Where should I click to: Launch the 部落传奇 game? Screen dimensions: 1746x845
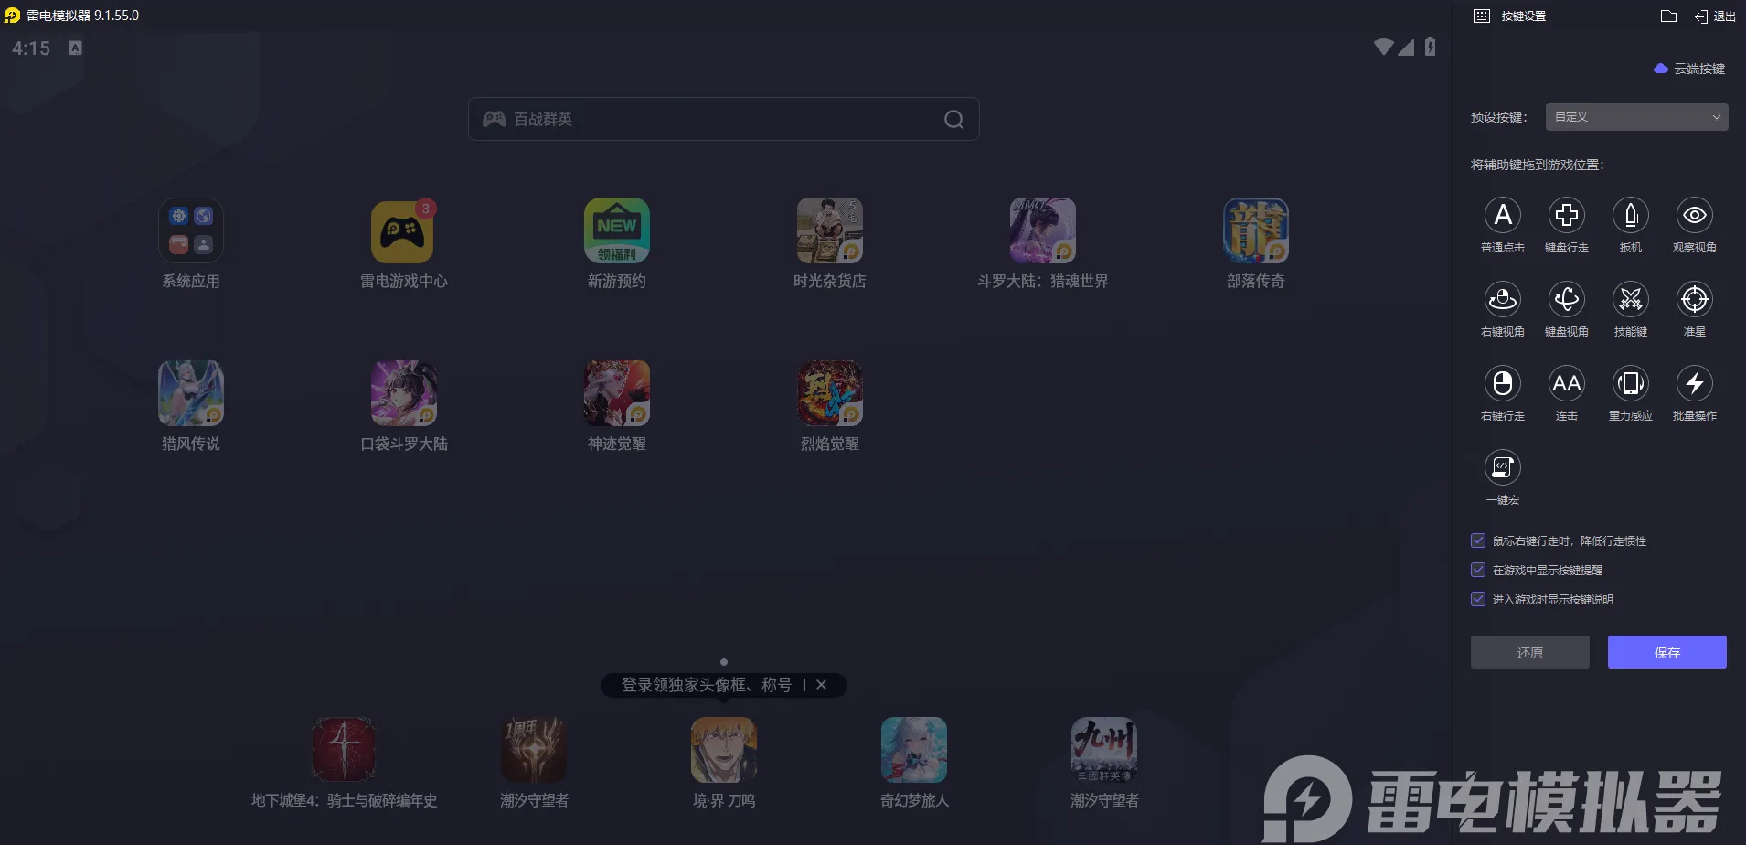pyautogui.click(x=1256, y=230)
